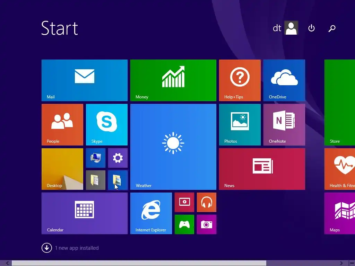Open the Calendar tile

tap(85, 213)
